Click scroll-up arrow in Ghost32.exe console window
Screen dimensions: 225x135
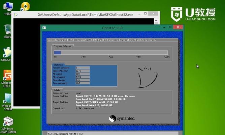[x=156, y=20]
